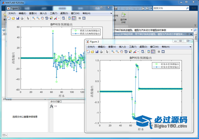Click Save icon in Figure 2 toolbar
Image resolution: width=199 pixels, height=139 pixels.
(x=96, y=52)
